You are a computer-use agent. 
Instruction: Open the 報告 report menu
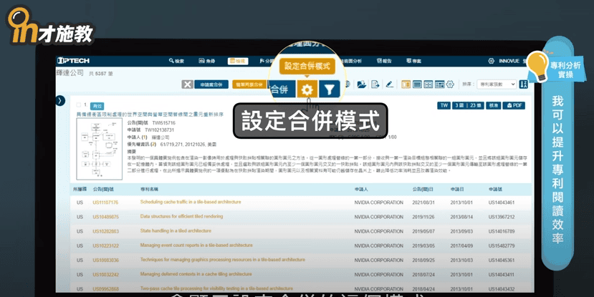point(383,62)
